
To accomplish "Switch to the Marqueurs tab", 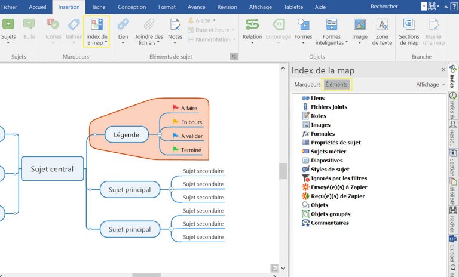I will 307,85.
